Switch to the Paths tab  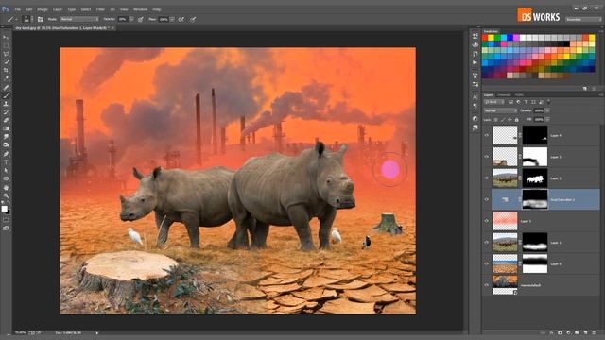(519, 94)
